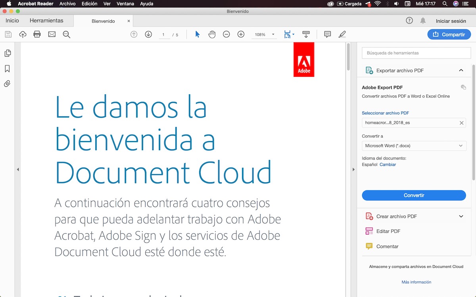
Task: Click the blue Convertir button
Action: pyautogui.click(x=414, y=195)
